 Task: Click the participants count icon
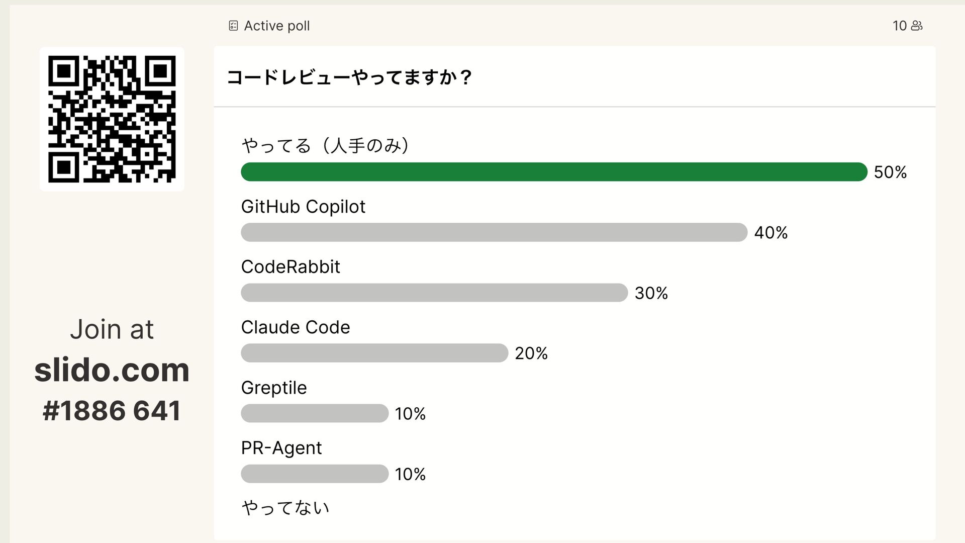[917, 26]
